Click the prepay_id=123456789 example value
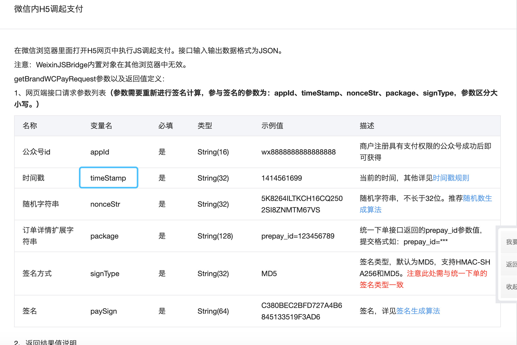 click(298, 236)
